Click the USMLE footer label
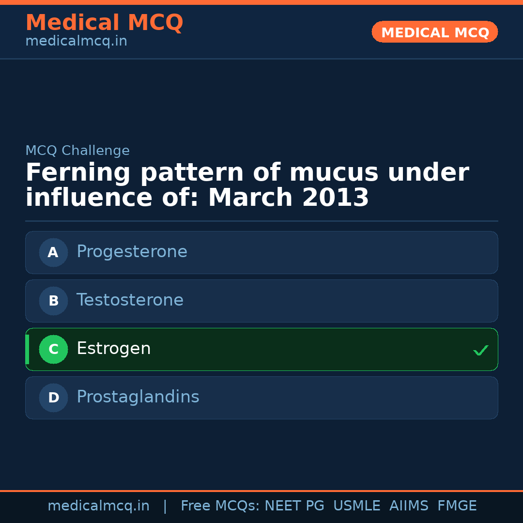The width and height of the screenshot is (523, 523). [357, 506]
